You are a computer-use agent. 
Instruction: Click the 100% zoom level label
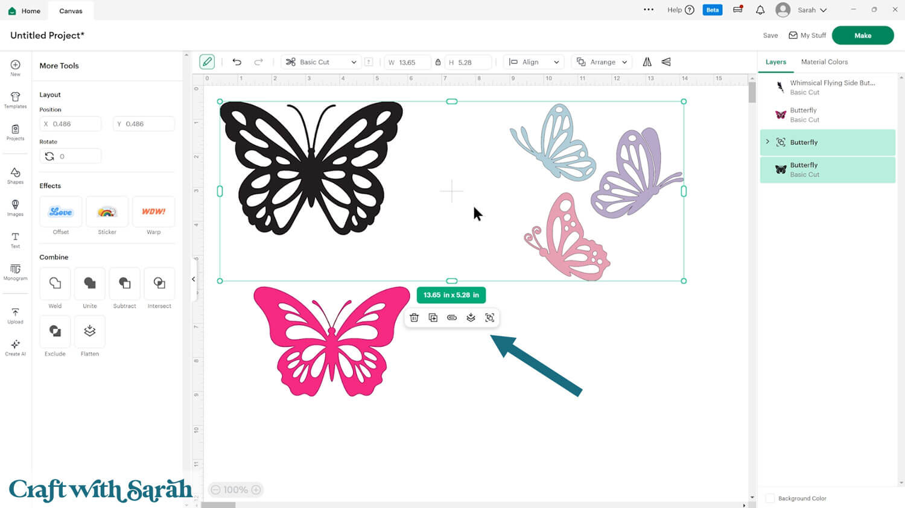coord(236,490)
